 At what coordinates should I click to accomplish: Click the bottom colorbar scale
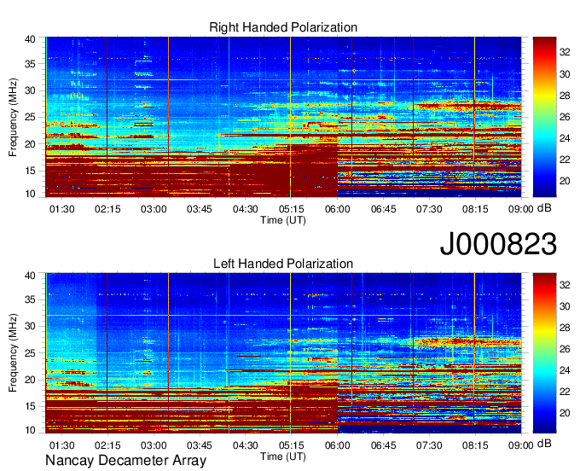point(544,353)
